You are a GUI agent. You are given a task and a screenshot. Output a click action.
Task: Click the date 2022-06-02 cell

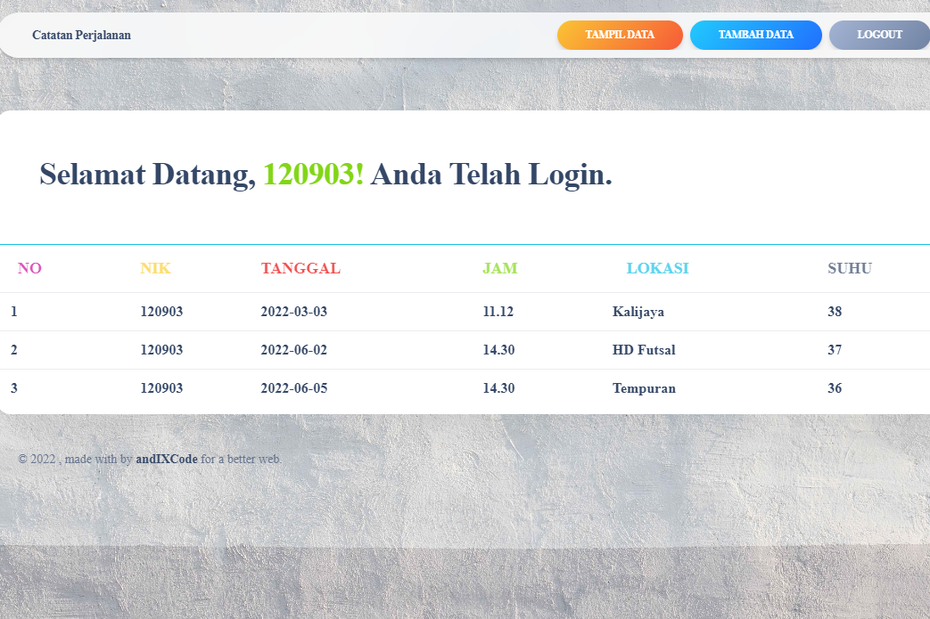click(x=293, y=350)
